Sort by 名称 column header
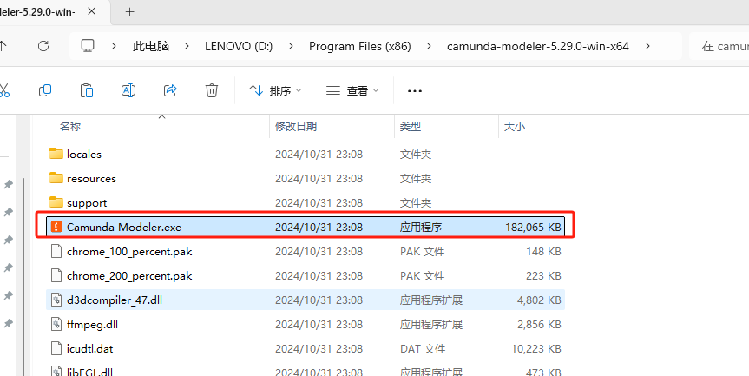749x376 pixels. [70, 127]
